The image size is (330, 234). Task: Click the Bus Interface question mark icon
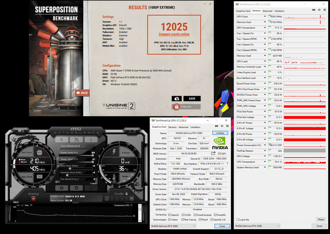[227, 164]
